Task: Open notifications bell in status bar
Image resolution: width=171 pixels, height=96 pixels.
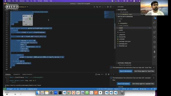Action: click(155, 89)
